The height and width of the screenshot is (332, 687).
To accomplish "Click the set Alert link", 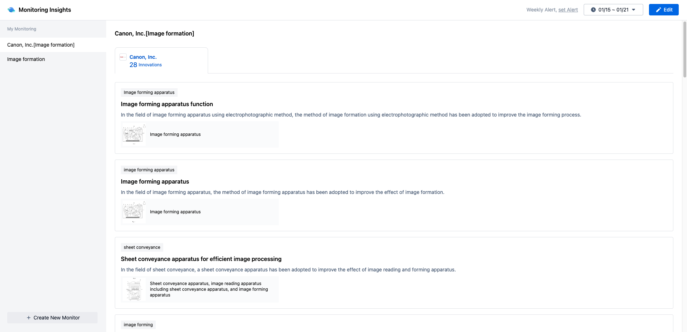I will 568,10.
